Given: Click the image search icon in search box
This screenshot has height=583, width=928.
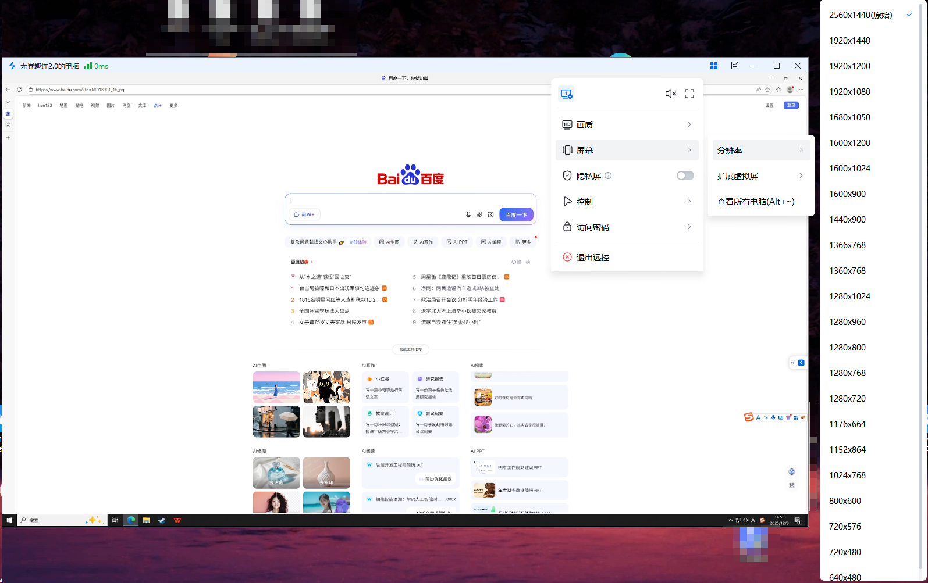Looking at the screenshot, I should (x=490, y=214).
